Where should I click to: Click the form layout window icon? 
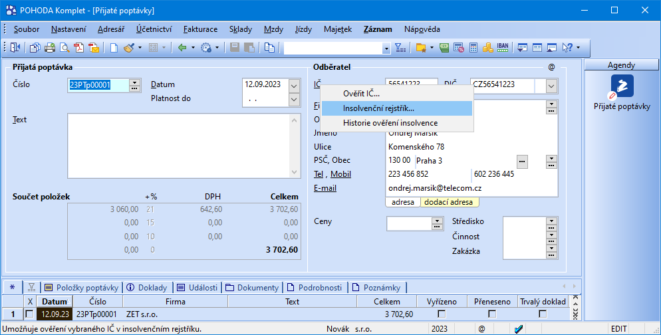[537, 48]
